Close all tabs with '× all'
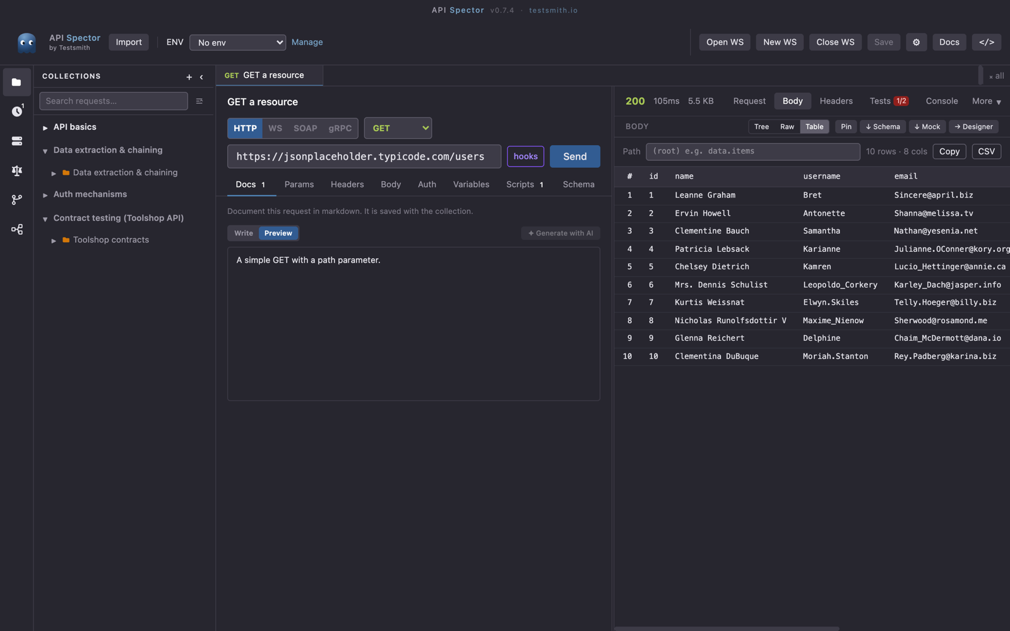 [x=996, y=76]
